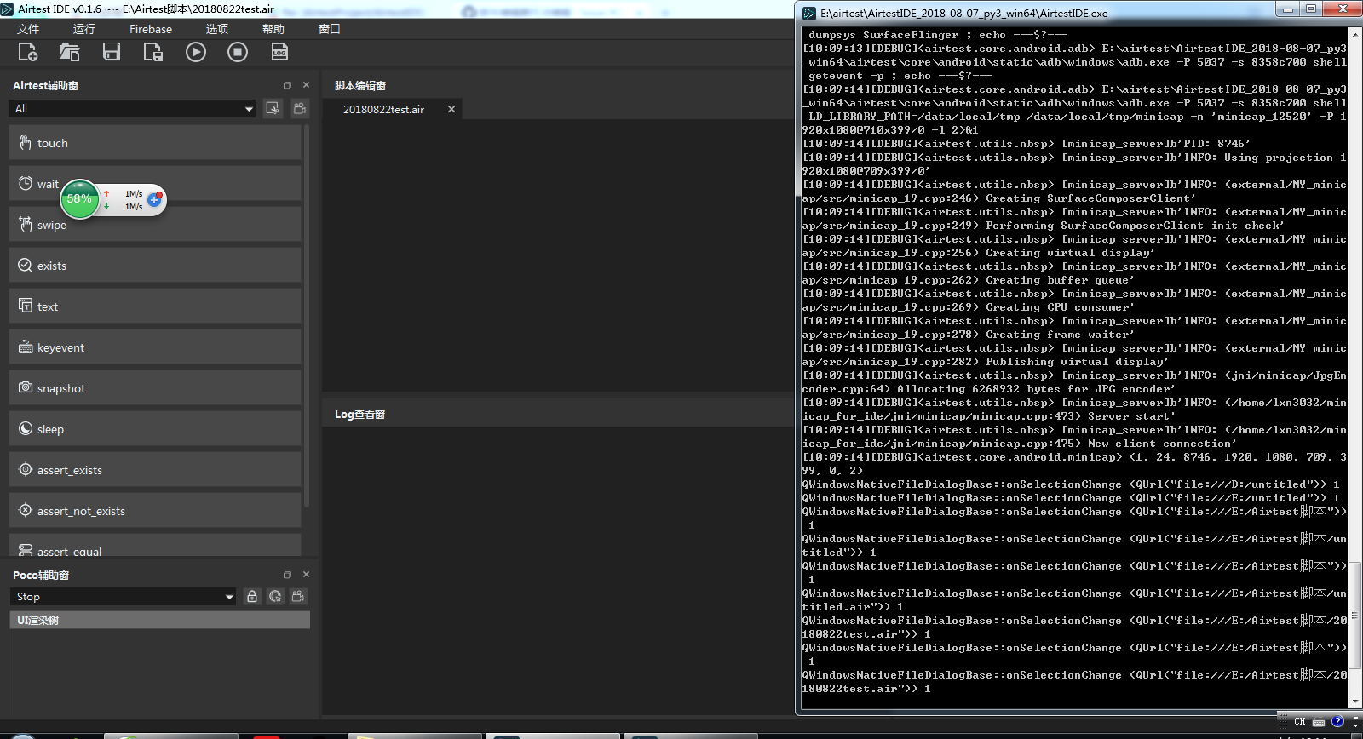
Task: Click the screenshot capture icon in Airtest panel
Action: [273, 108]
